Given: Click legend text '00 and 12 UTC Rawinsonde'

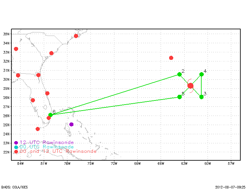Looking at the screenshot, I should (58, 151).
